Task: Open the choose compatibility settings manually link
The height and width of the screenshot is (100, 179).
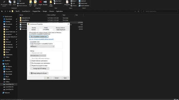Action: coord(41,39)
